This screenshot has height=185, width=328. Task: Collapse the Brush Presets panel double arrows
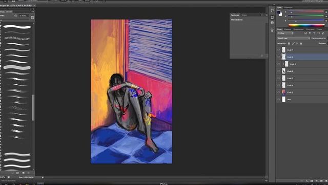click(31, 9)
